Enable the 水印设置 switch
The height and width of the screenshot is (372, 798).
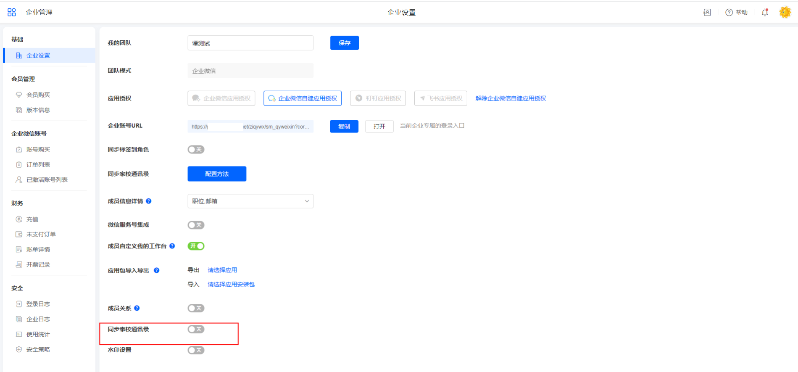coord(196,350)
